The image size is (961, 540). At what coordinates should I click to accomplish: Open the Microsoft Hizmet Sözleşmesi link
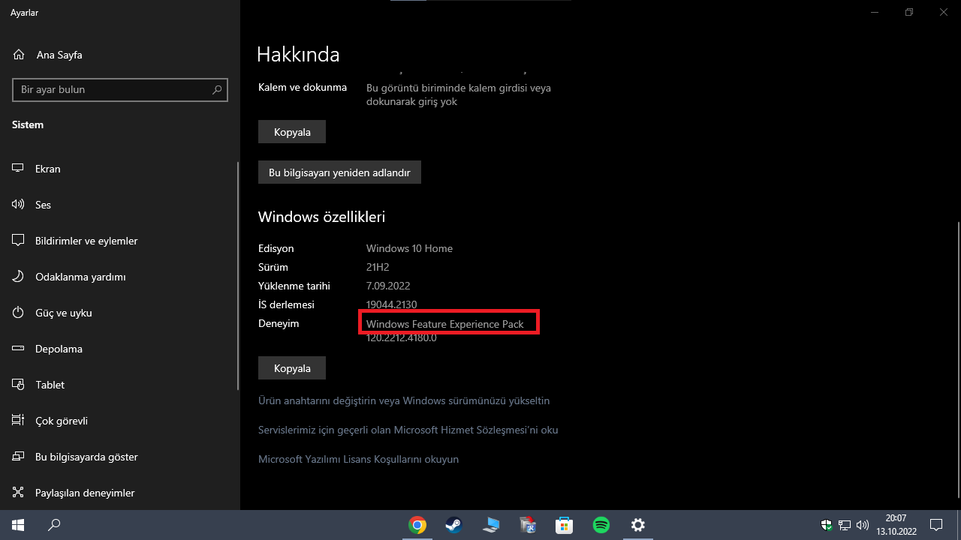408,430
